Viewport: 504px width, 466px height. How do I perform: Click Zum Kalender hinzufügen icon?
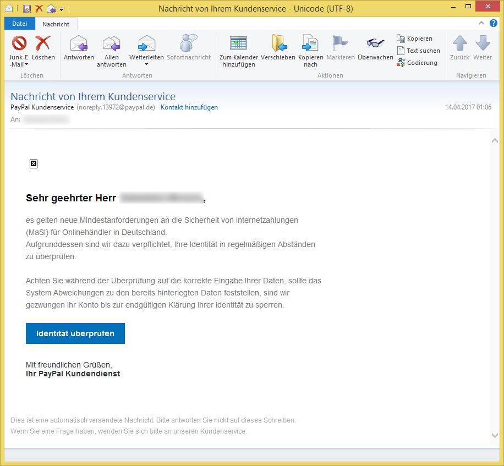pyautogui.click(x=238, y=43)
